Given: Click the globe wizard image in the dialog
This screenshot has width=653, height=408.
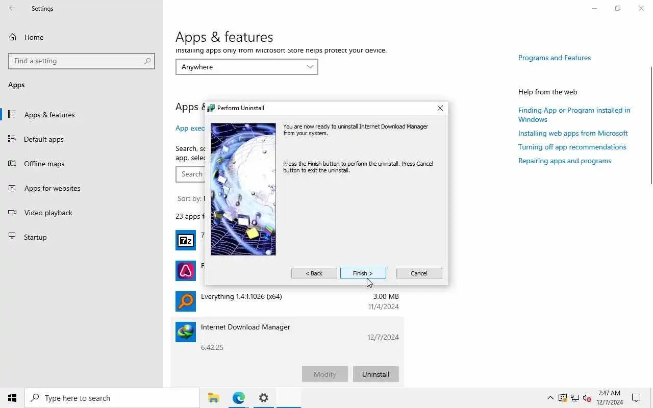Looking at the screenshot, I should 243,189.
